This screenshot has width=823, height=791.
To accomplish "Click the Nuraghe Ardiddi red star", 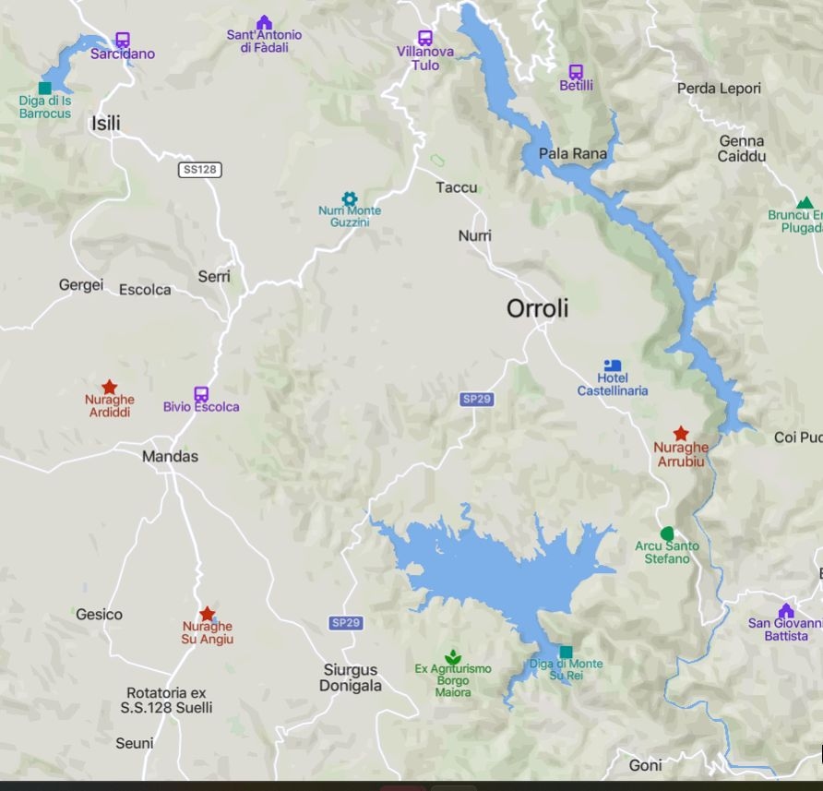I will coord(109,387).
